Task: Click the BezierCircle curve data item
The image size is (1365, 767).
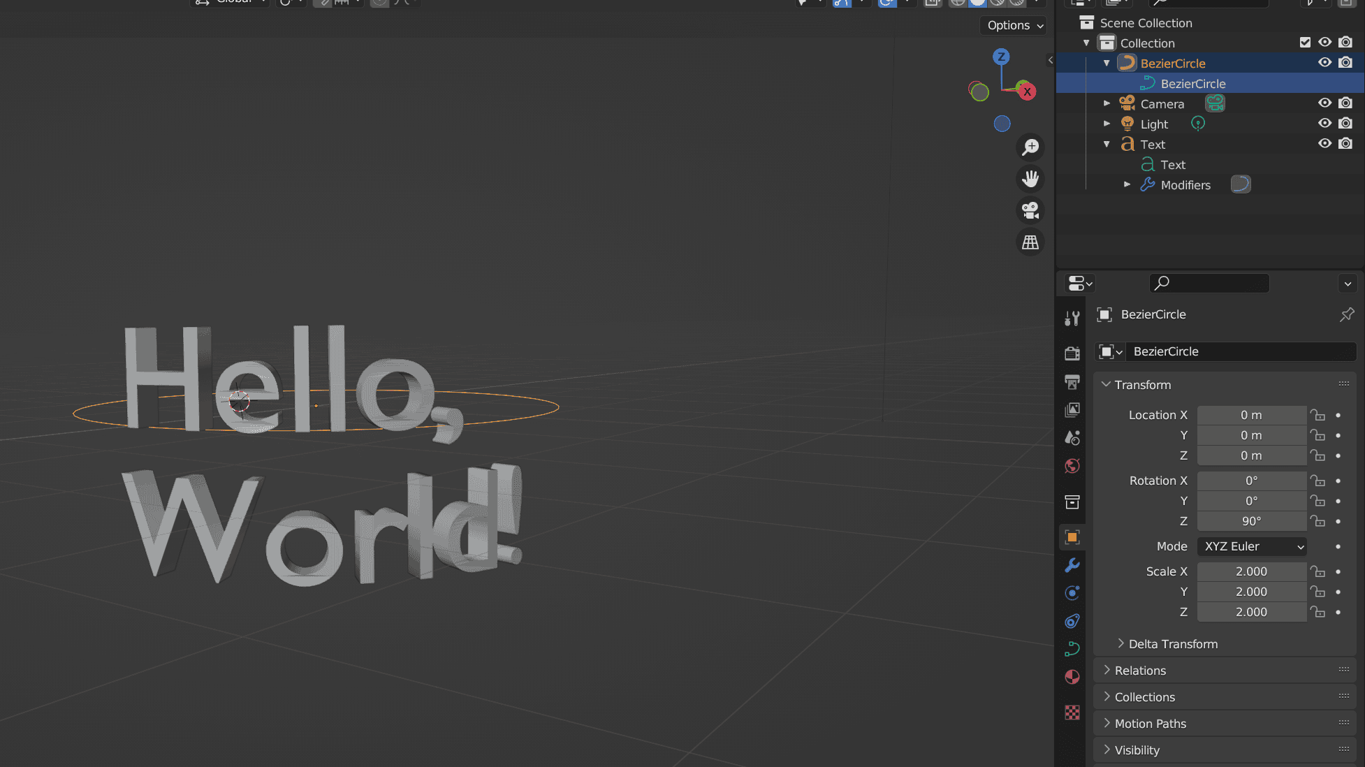Action: click(x=1192, y=84)
